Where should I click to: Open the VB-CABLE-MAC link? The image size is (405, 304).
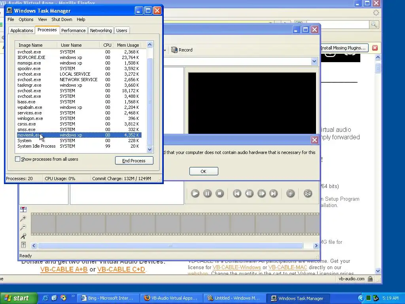(x=288, y=267)
